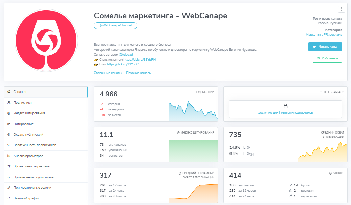Toggle Избранное favorite star button
The width and height of the screenshot is (351, 205).
tap(327, 58)
